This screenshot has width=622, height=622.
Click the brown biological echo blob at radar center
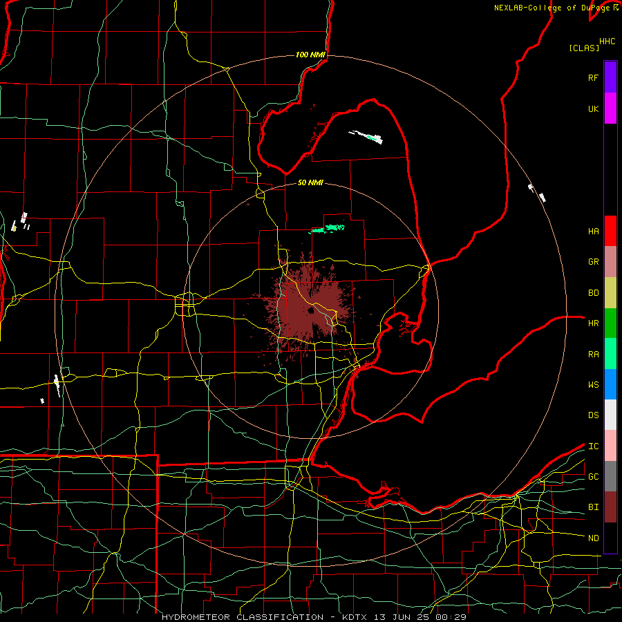[x=310, y=308]
